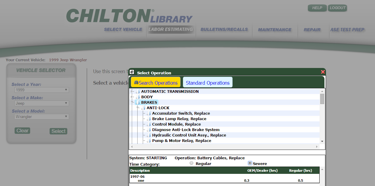Click the page icon beside Hydraulic Control Unit Assy.
The height and width of the screenshot is (186, 375).
pyautogui.click(x=149, y=135)
